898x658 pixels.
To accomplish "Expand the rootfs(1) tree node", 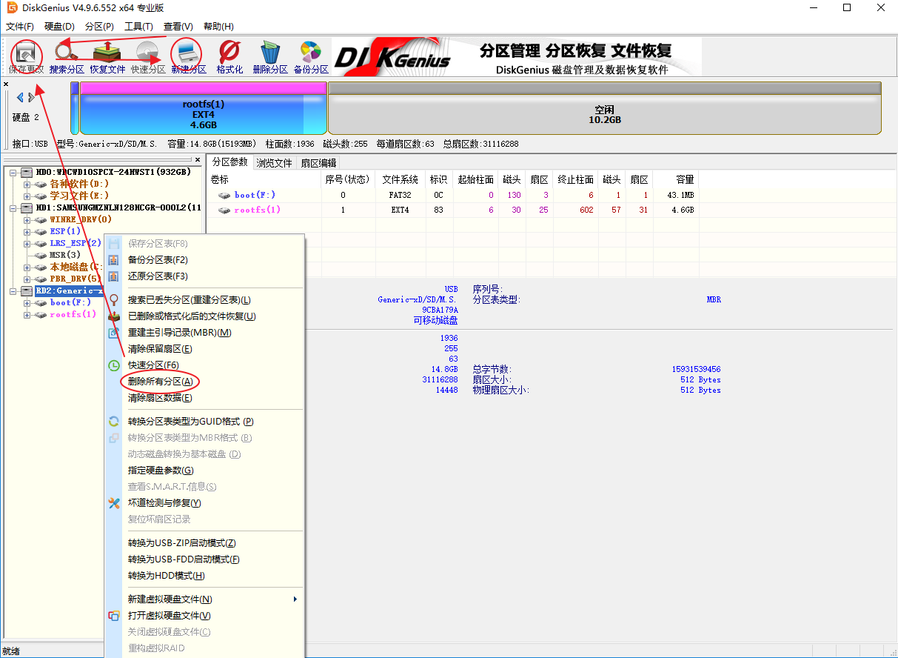I will (x=27, y=315).
